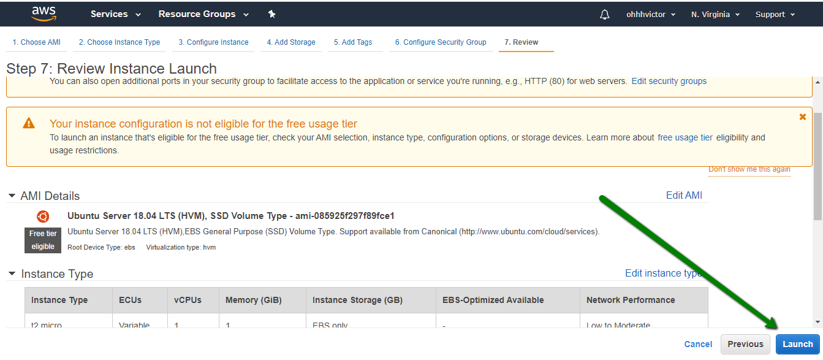The width and height of the screenshot is (823, 360).
Task: Open the Services dropdown menu
Action: click(116, 14)
